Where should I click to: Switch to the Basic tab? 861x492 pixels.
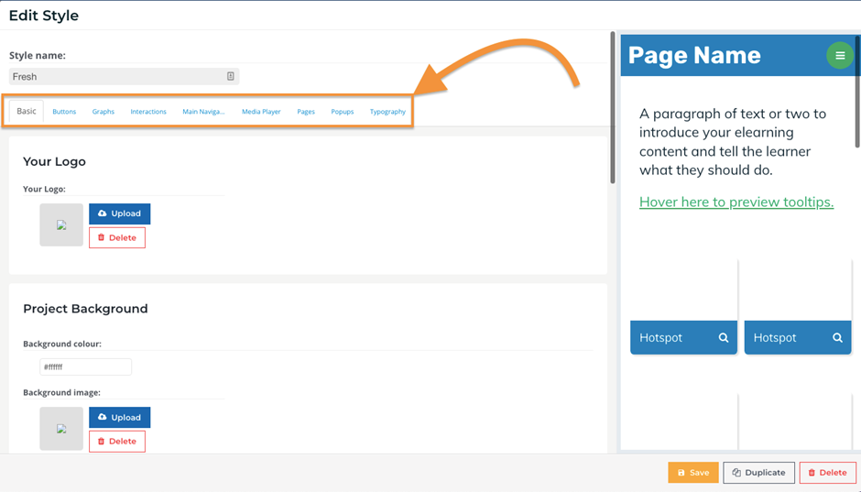27,111
